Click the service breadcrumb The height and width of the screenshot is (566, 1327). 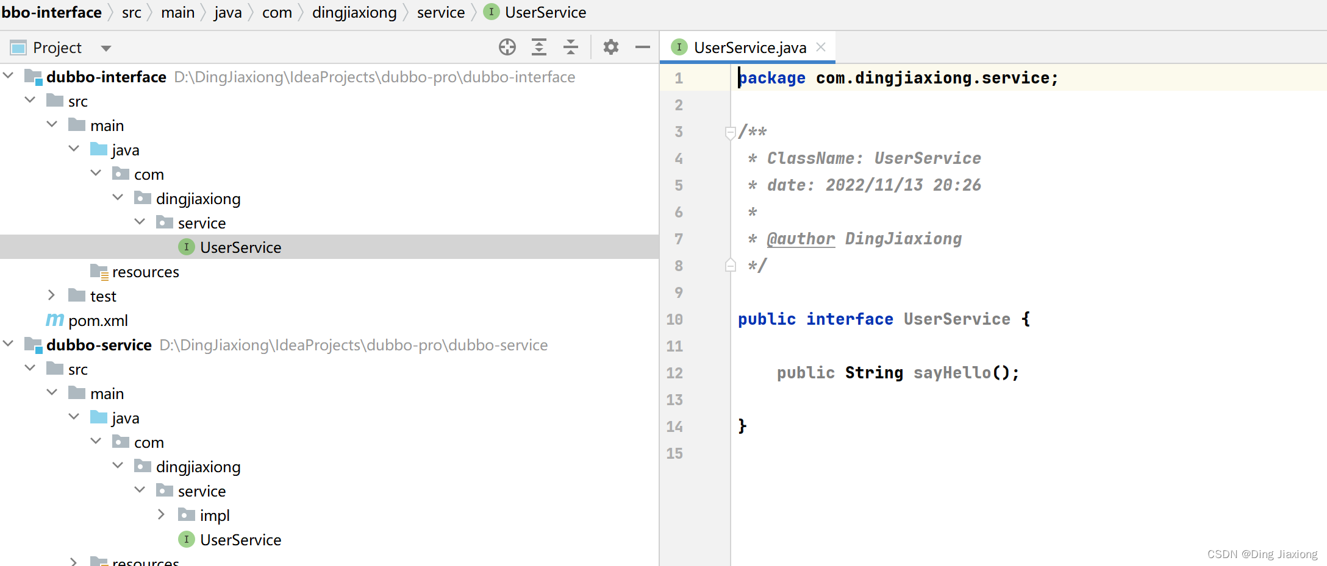(441, 12)
